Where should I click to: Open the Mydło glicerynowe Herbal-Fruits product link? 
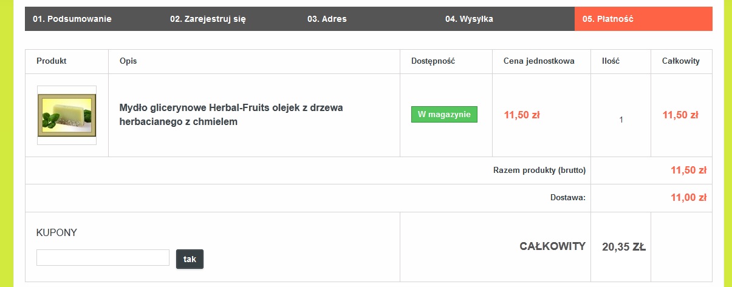(231, 115)
